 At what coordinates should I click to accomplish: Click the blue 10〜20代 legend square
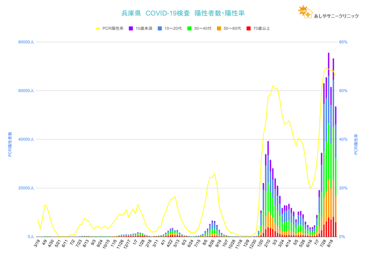(160, 28)
